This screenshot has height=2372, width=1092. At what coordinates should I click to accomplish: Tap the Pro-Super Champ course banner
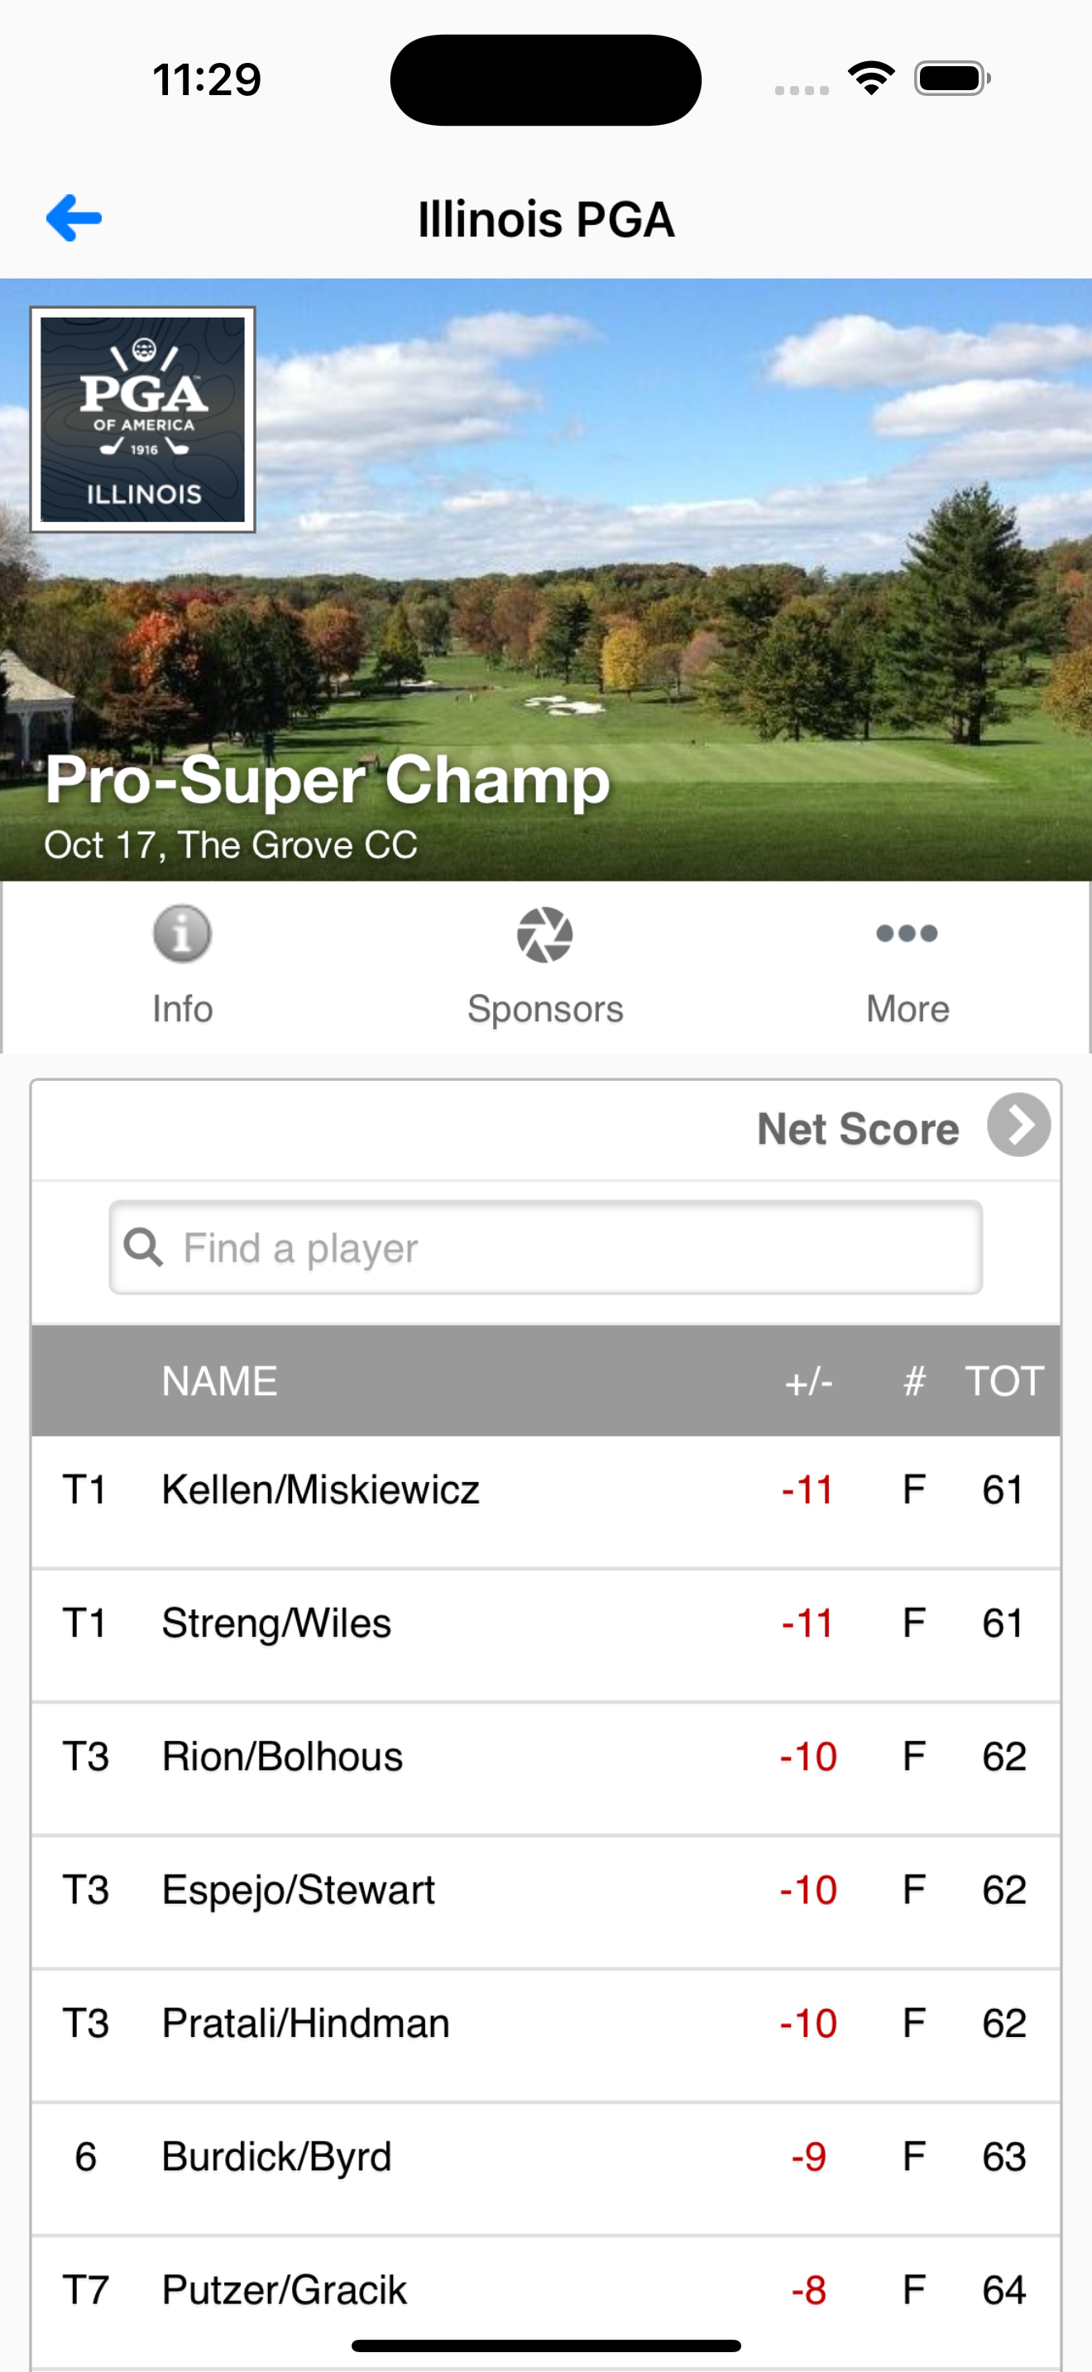tap(545, 580)
